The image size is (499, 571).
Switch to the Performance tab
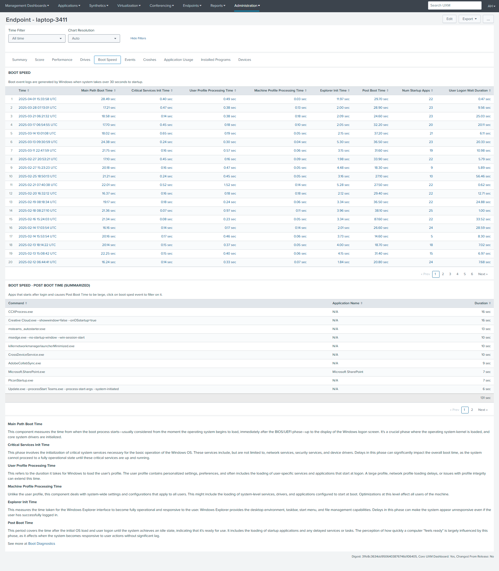tap(62, 60)
